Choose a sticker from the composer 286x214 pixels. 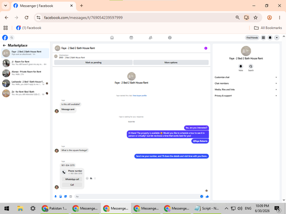click(x=66, y=196)
